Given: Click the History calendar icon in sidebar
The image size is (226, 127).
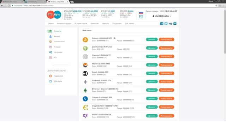Looking at the screenshot, I should click(x=50, y=47).
